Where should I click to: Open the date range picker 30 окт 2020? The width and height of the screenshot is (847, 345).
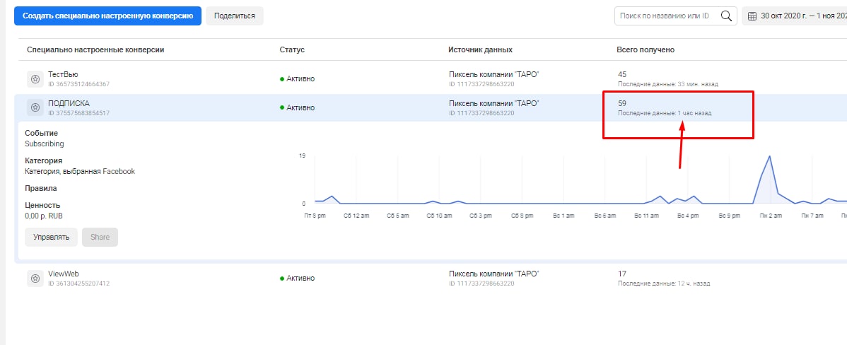click(795, 16)
